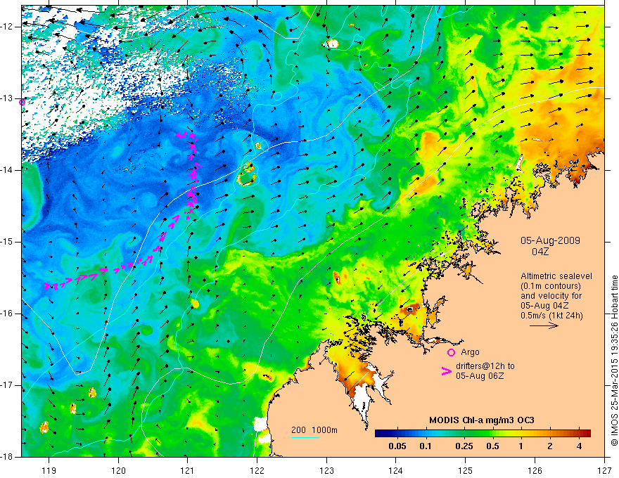Click the dark blue end of the color bar
Viewport: 619px width, 478px height.
coord(378,433)
